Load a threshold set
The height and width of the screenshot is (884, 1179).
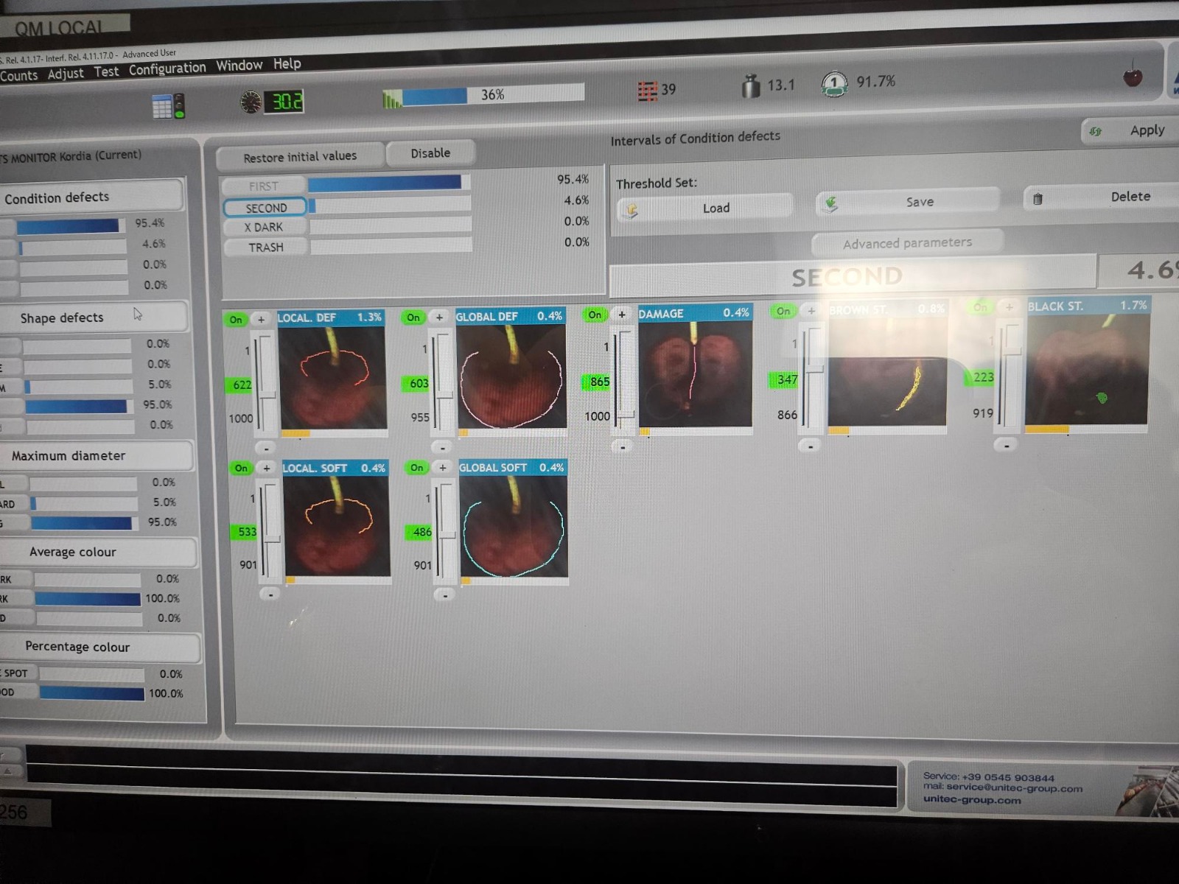705,208
